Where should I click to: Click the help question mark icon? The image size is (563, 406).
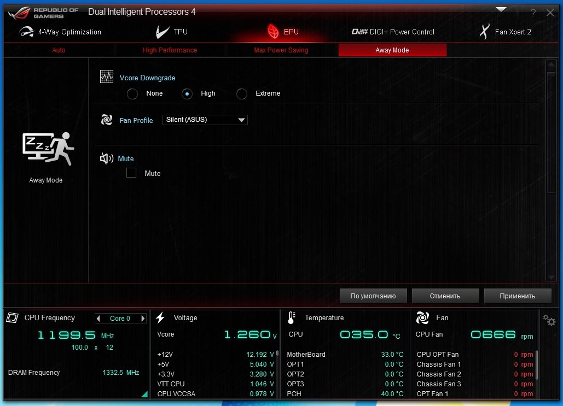tap(533, 13)
